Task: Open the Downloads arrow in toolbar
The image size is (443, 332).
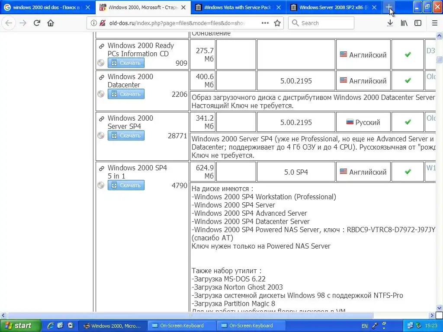Action: pos(390,23)
